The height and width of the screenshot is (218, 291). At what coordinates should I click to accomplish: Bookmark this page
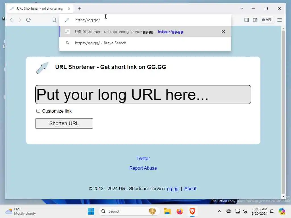point(54,20)
